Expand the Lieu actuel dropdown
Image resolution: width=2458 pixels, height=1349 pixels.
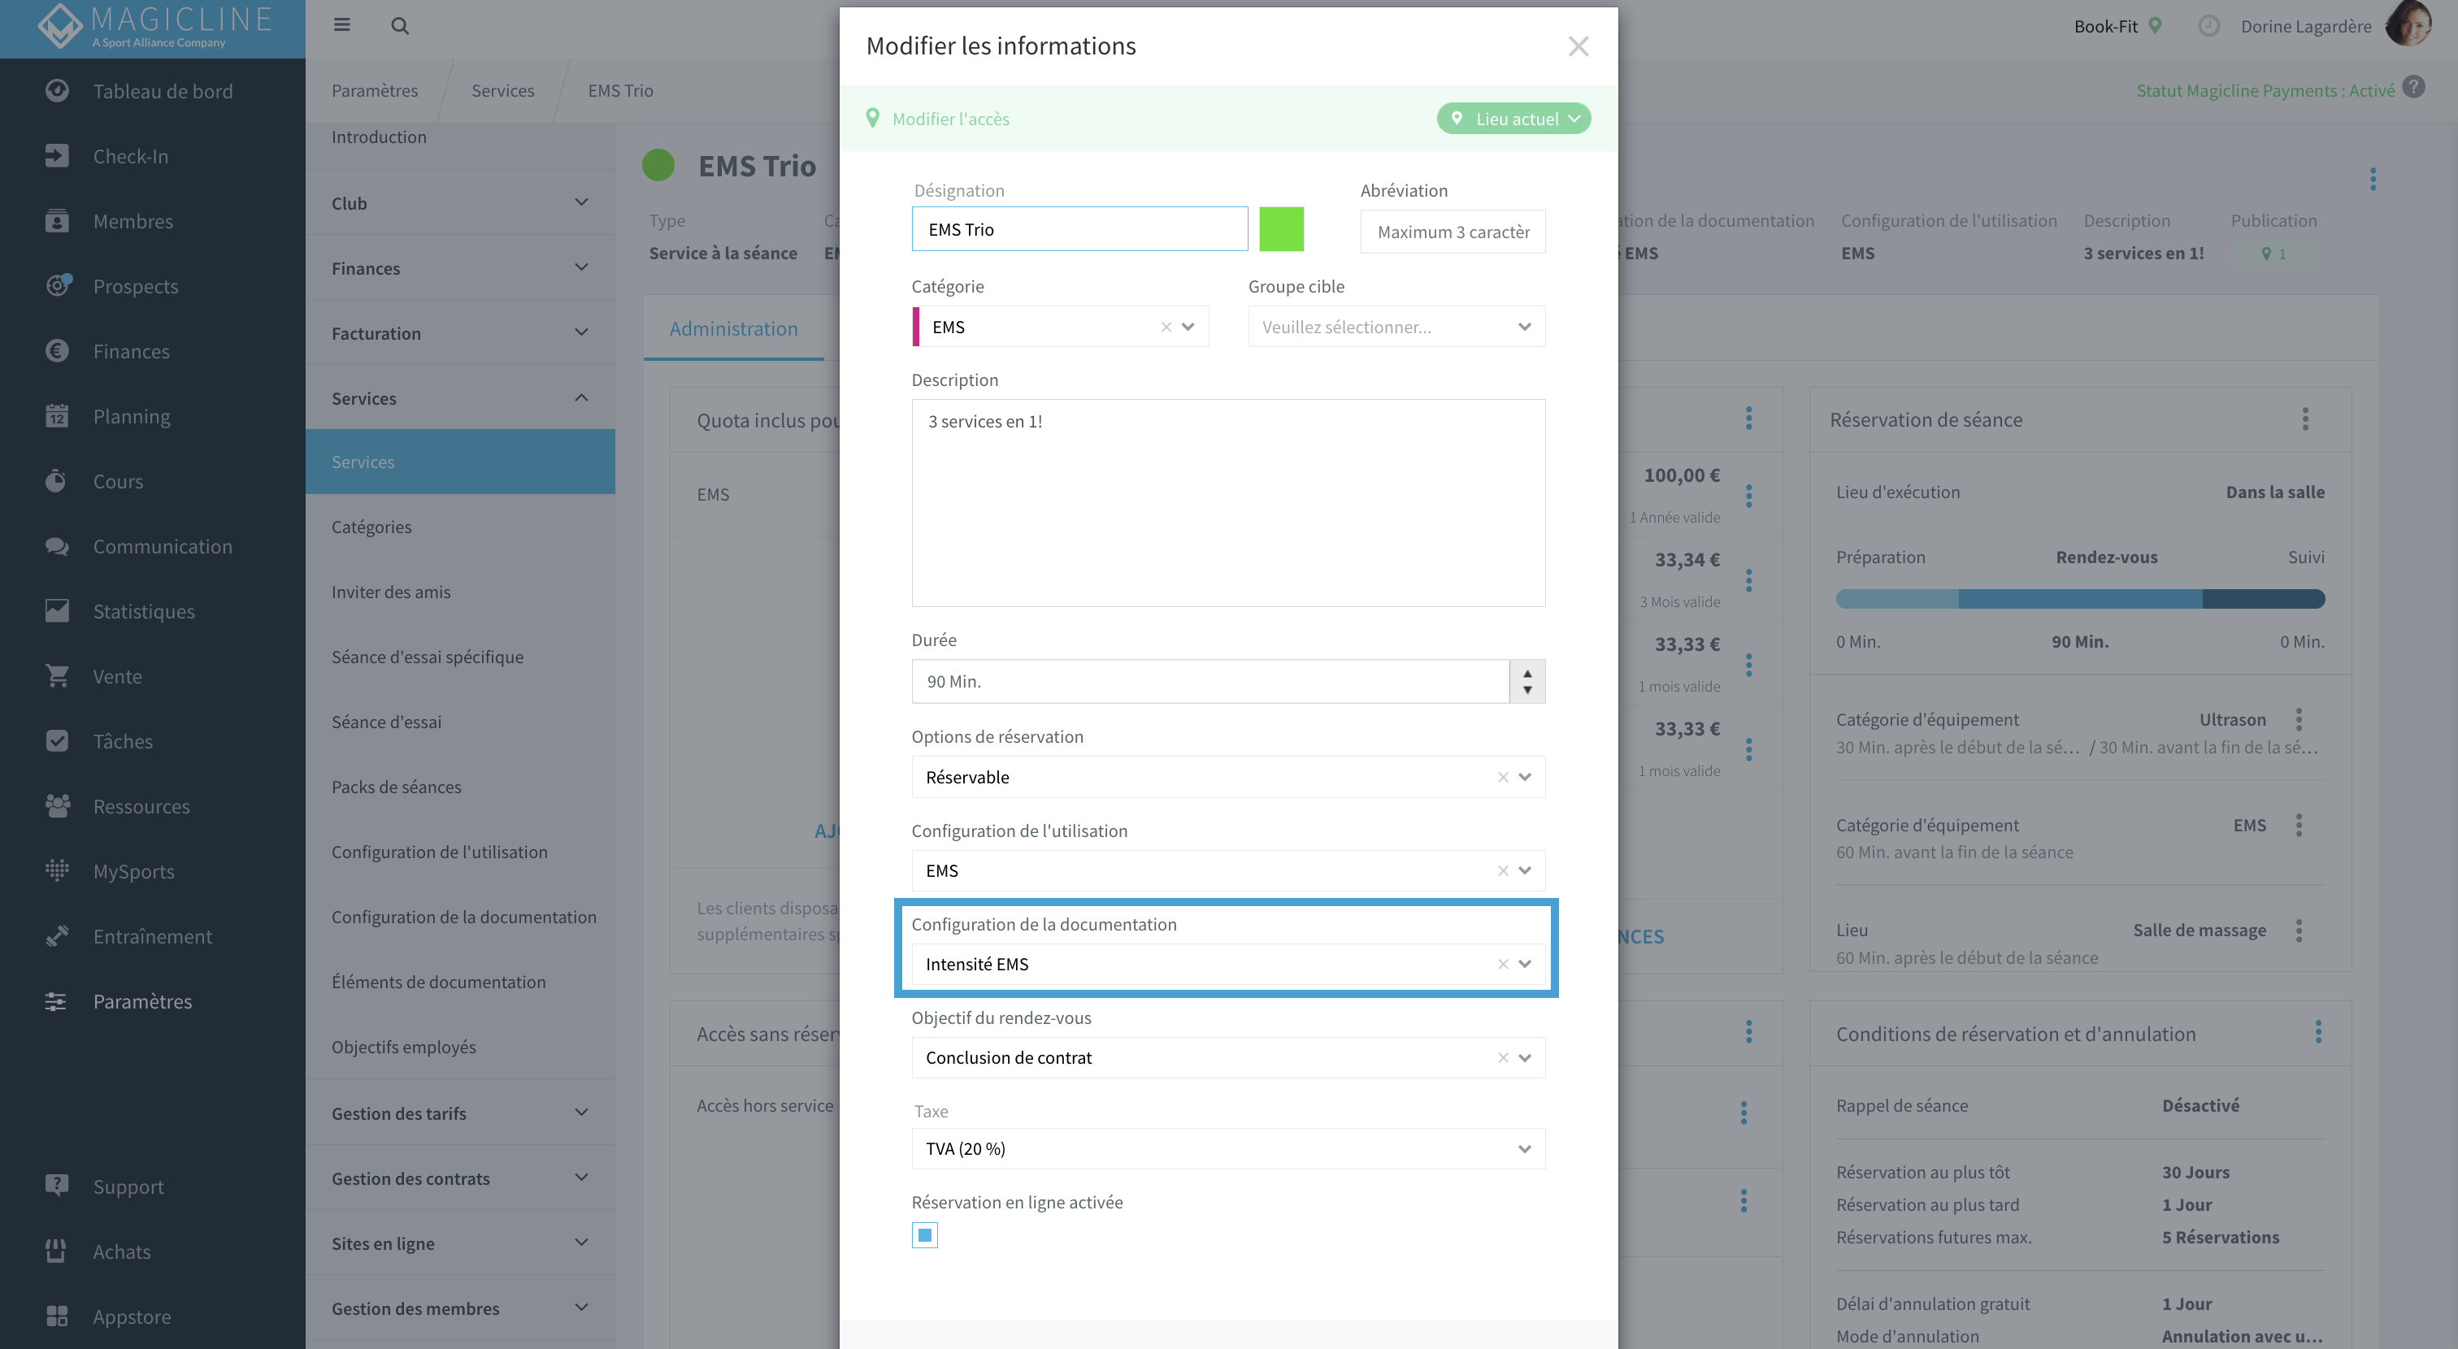[1513, 119]
